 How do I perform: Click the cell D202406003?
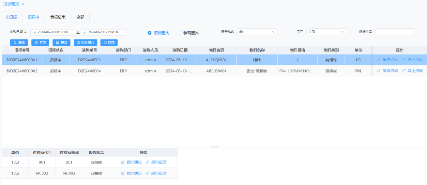coord(89,60)
